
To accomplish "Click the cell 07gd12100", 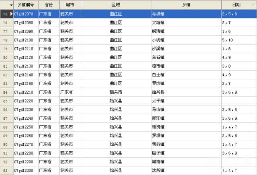I will tap(26, 40).
